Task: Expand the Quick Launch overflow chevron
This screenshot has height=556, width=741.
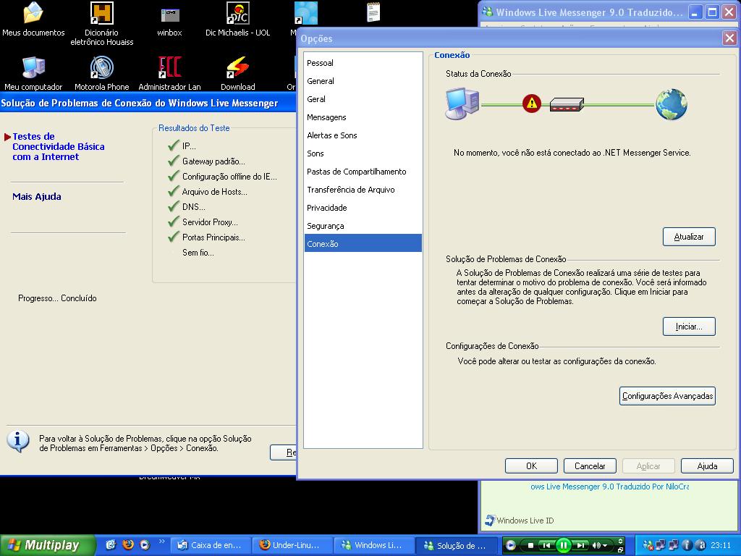Action: pos(161,542)
